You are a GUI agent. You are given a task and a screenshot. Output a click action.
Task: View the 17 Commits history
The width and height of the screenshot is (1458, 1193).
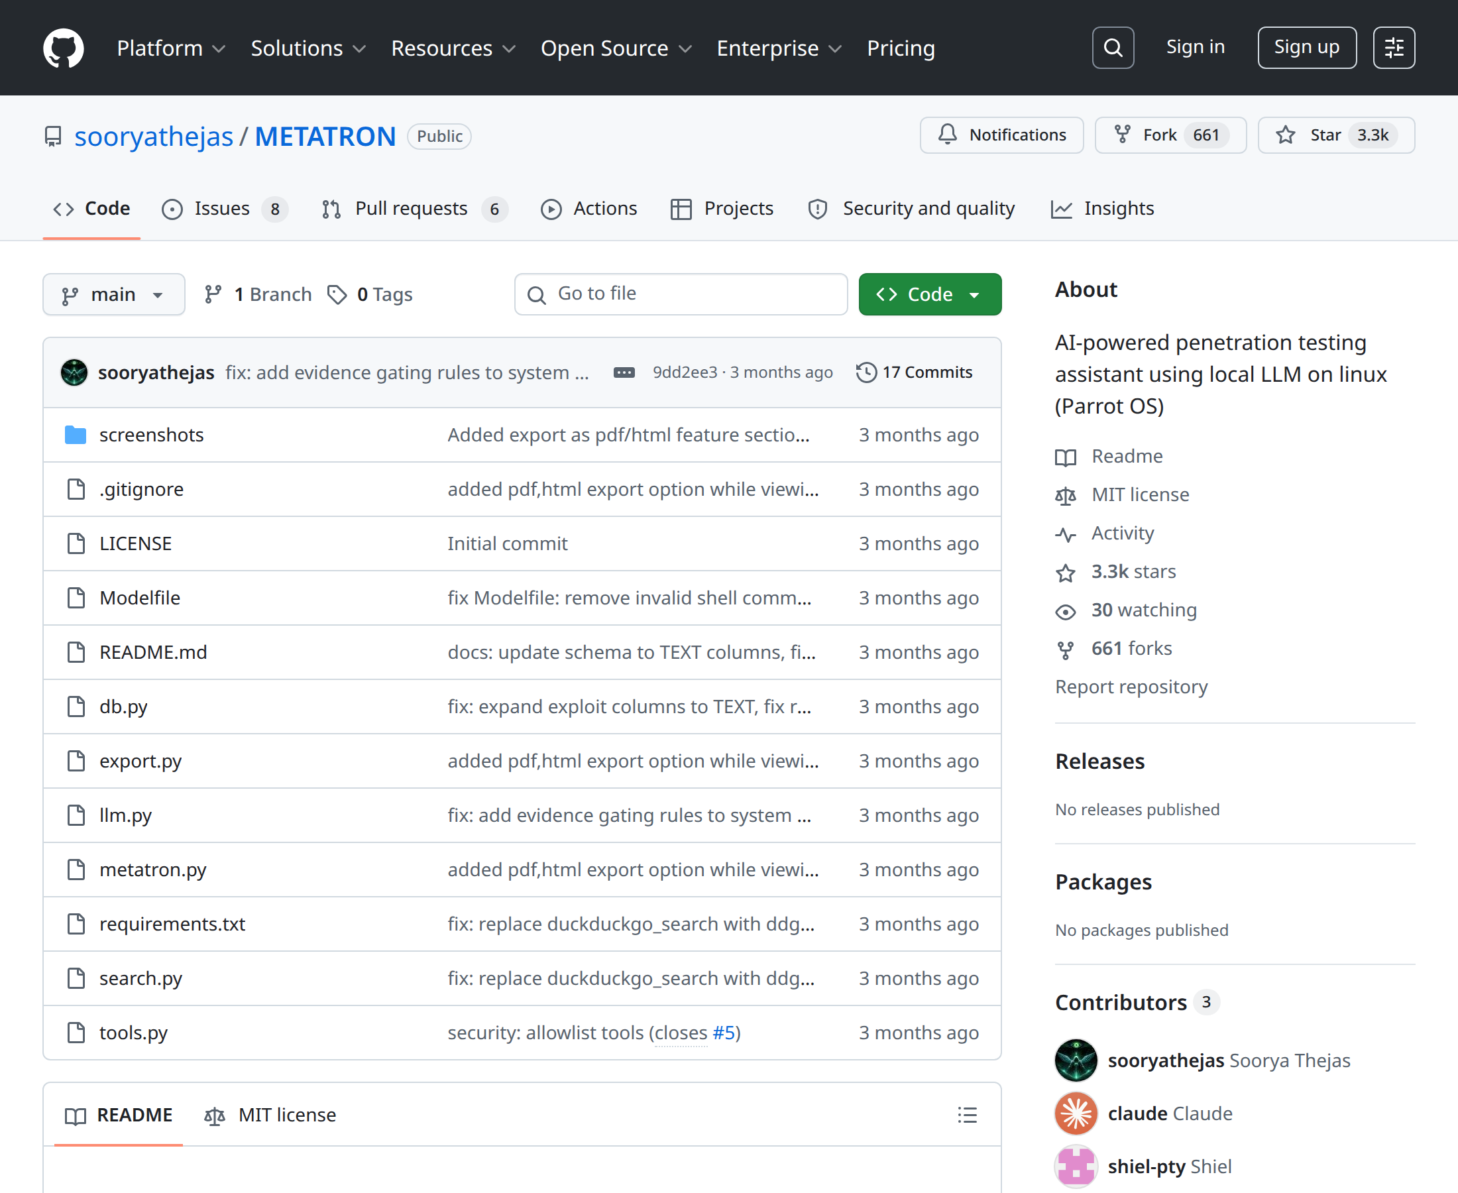[915, 372]
